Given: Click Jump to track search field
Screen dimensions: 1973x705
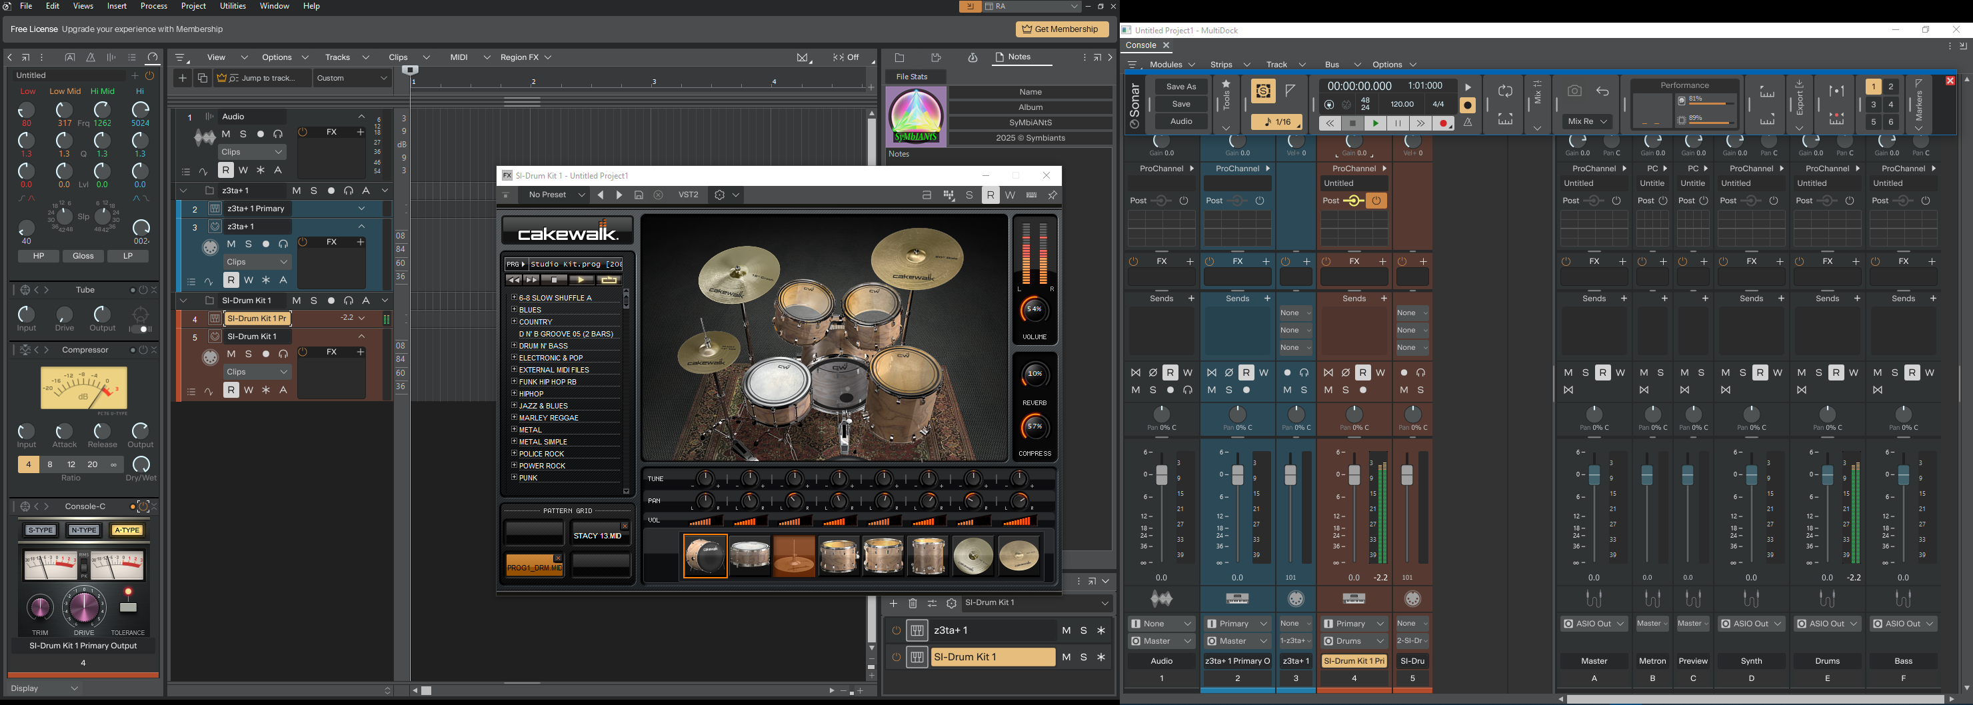Looking at the screenshot, I should coord(263,78).
